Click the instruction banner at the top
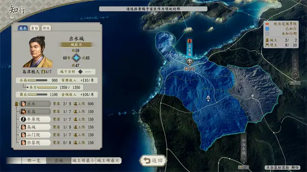Viewport: 307px width, 172px height. [153, 9]
